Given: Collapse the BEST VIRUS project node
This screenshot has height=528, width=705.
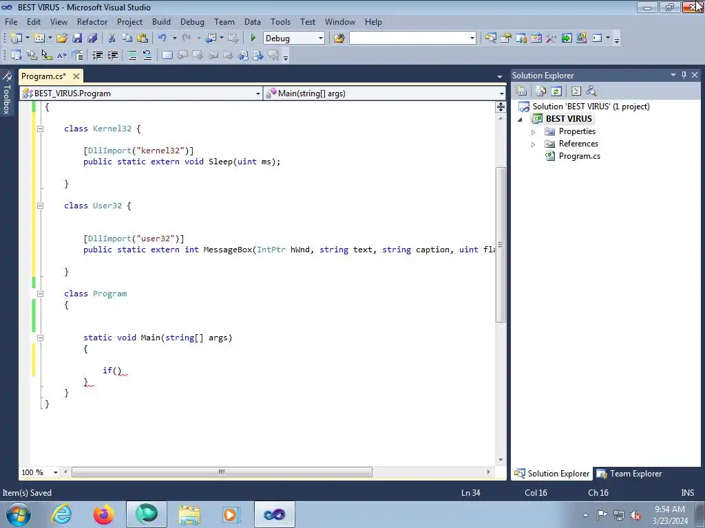Looking at the screenshot, I should pos(520,120).
